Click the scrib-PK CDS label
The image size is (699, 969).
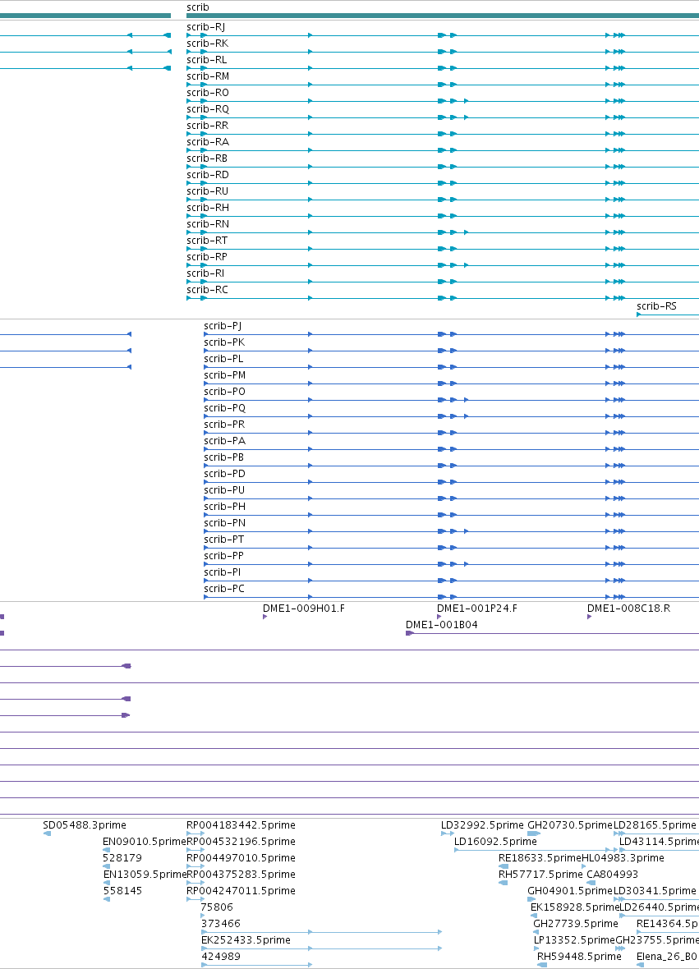tap(224, 342)
